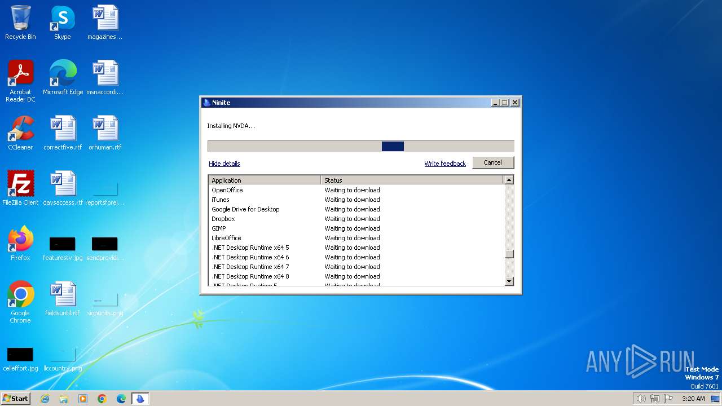Select the LibreOffice row
The height and width of the screenshot is (406, 722).
(356, 238)
